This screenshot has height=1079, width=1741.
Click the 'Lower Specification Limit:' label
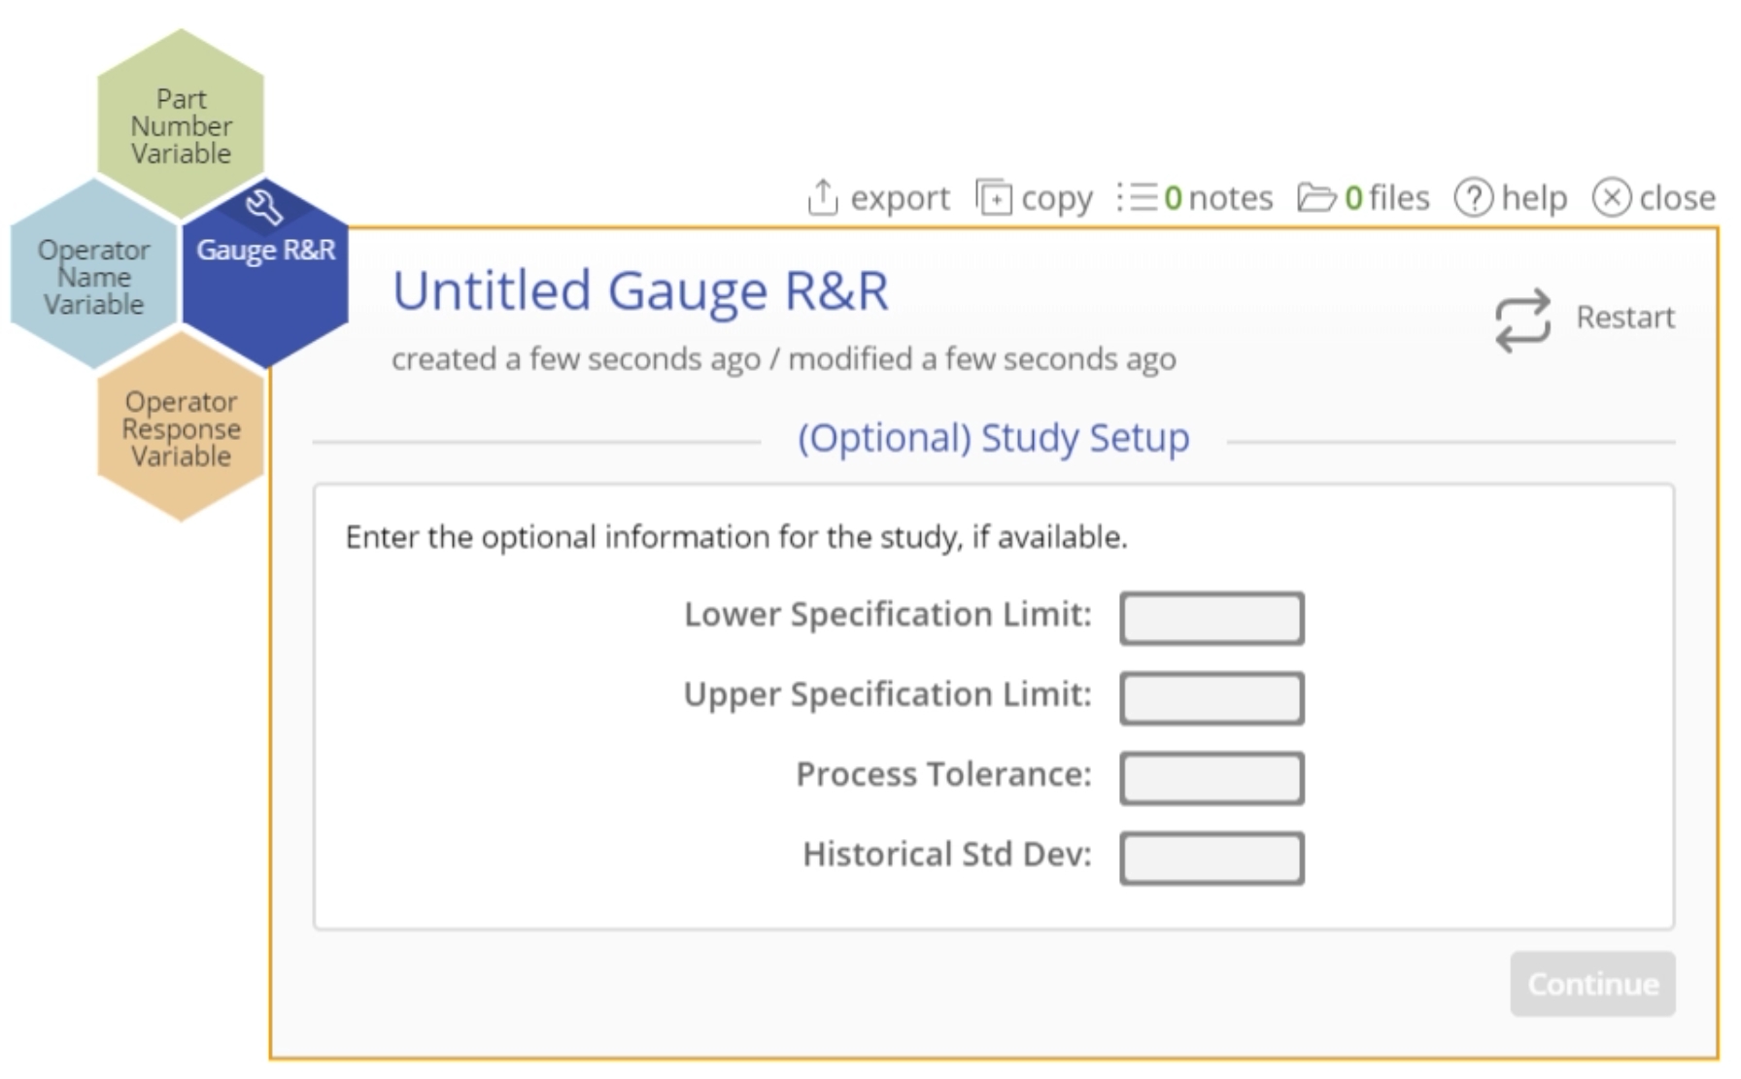click(x=888, y=615)
